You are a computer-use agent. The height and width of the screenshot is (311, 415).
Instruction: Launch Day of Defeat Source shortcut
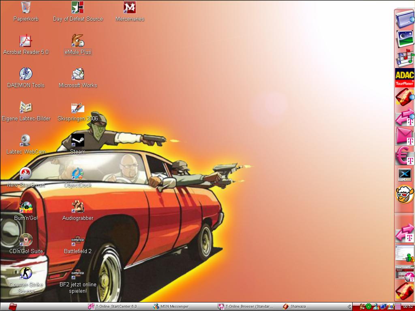pyautogui.click(x=77, y=11)
